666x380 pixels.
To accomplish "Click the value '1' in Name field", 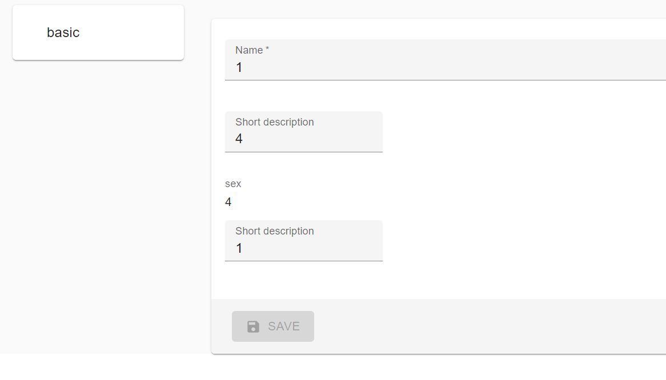I will [239, 67].
